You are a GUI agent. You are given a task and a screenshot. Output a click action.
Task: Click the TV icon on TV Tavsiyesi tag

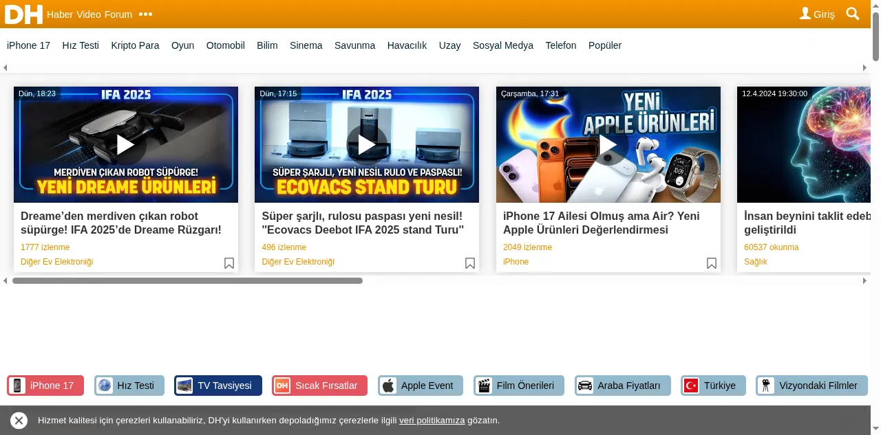click(x=184, y=386)
